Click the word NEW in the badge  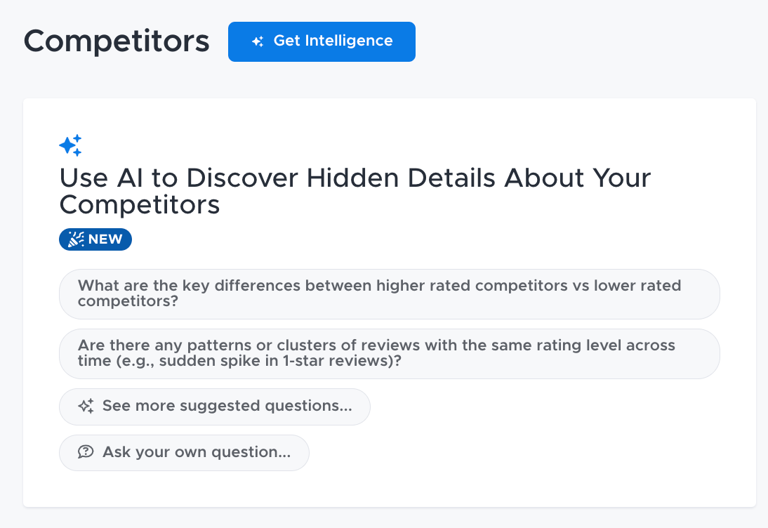[x=105, y=239]
